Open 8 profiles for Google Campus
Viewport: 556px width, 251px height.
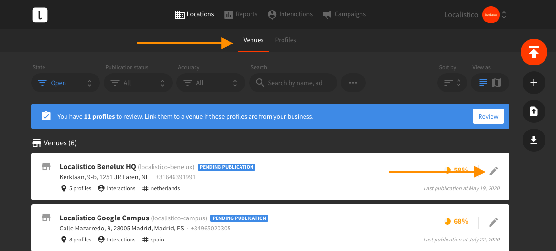tap(76, 240)
